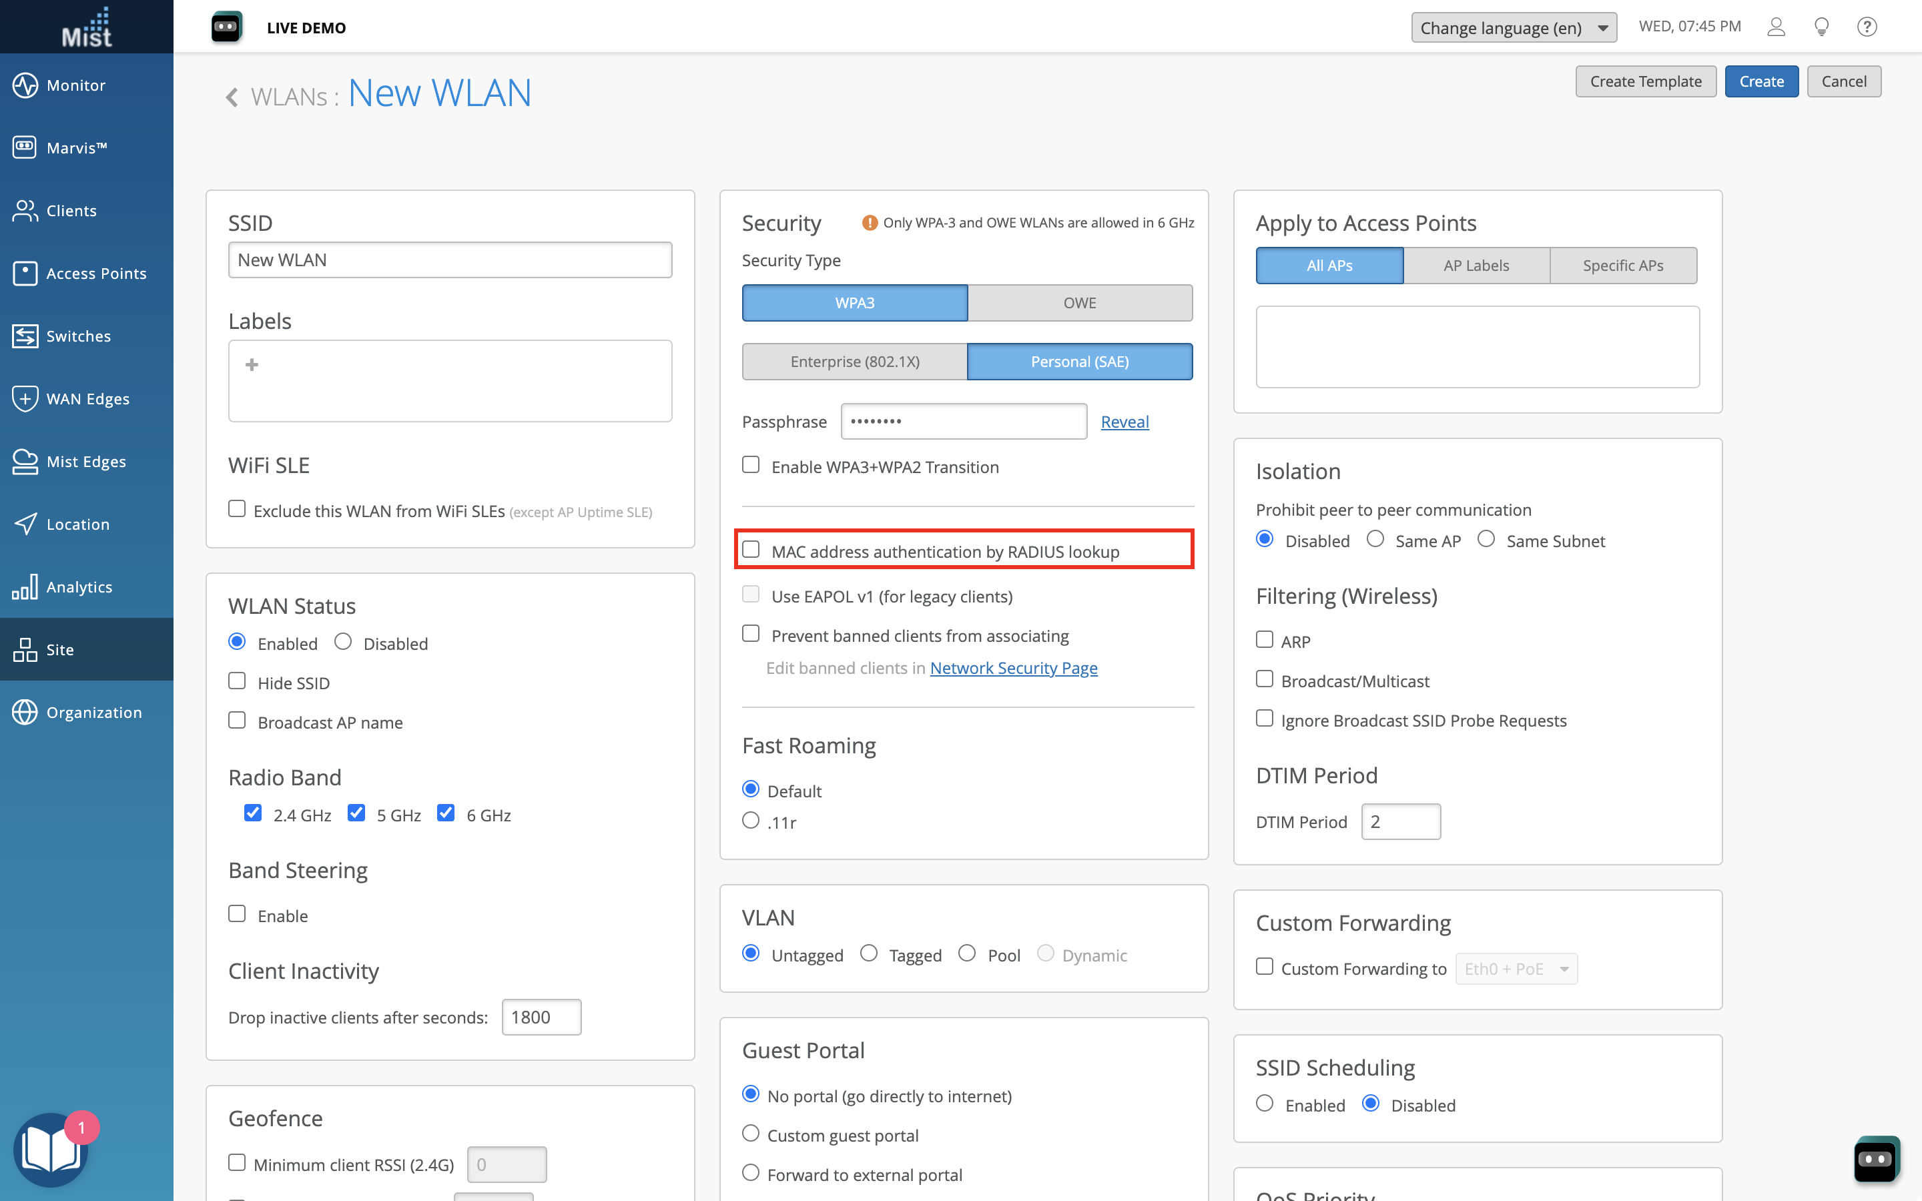Switch to the OWE security type
1922x1201 pixels.
pyautogui.click(x=1079, y=303)
